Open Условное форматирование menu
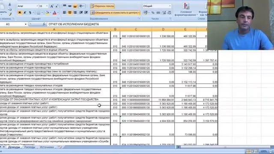Screen dimensions: 274x154 (186, 10)
